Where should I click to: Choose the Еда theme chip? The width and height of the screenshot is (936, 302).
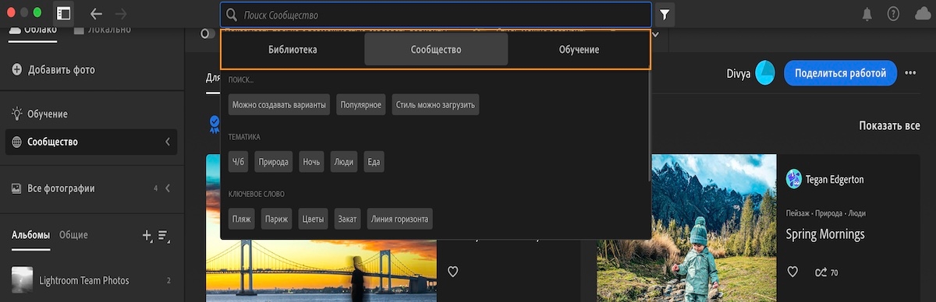374,162
